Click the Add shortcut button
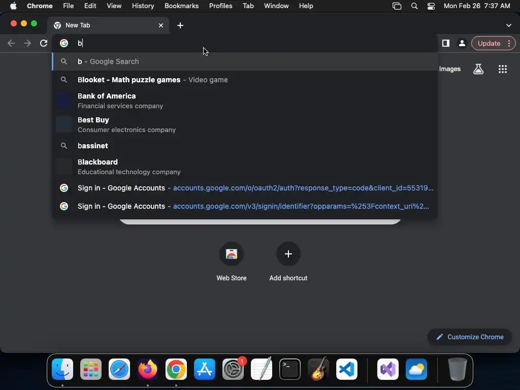This screenshot has width=520, height=390. [x=288, y=262]
